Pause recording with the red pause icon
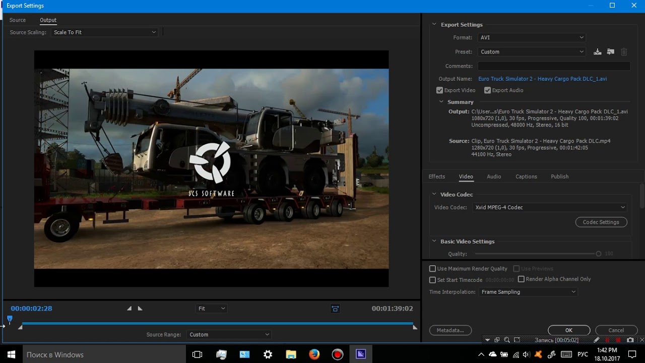This screenshot has width=645, height=363. [607, 340]
